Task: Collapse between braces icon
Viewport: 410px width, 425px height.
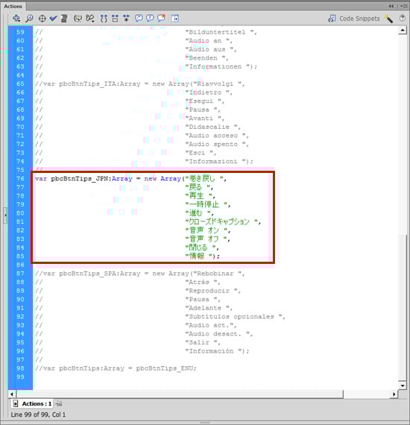Action: 104,19
